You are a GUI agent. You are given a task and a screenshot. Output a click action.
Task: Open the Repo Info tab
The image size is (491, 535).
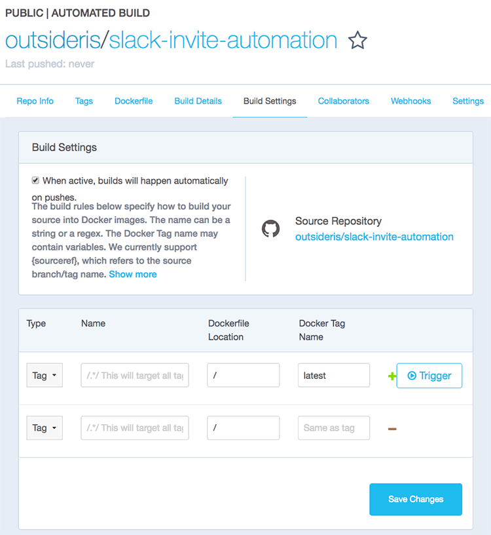pyautogui.click(x=35, y=101)
